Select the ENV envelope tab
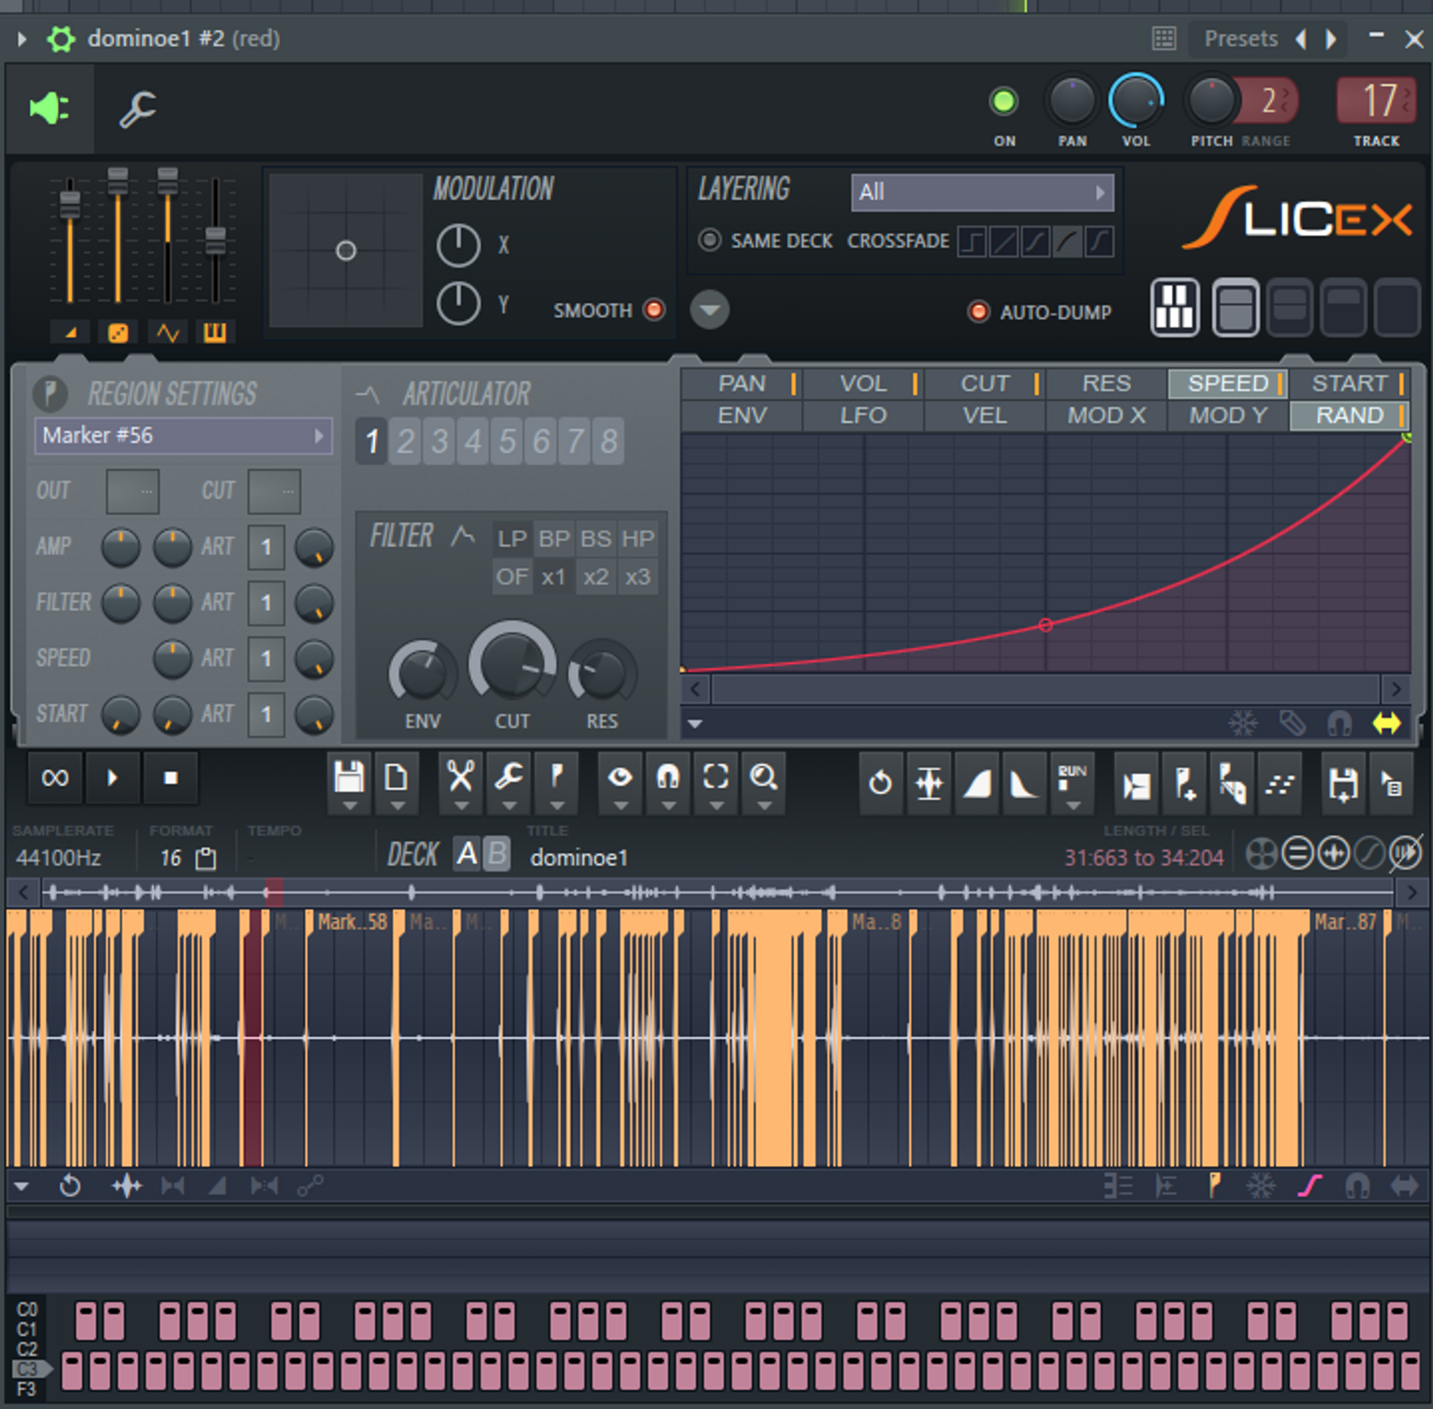 click(x=742, y=415)
